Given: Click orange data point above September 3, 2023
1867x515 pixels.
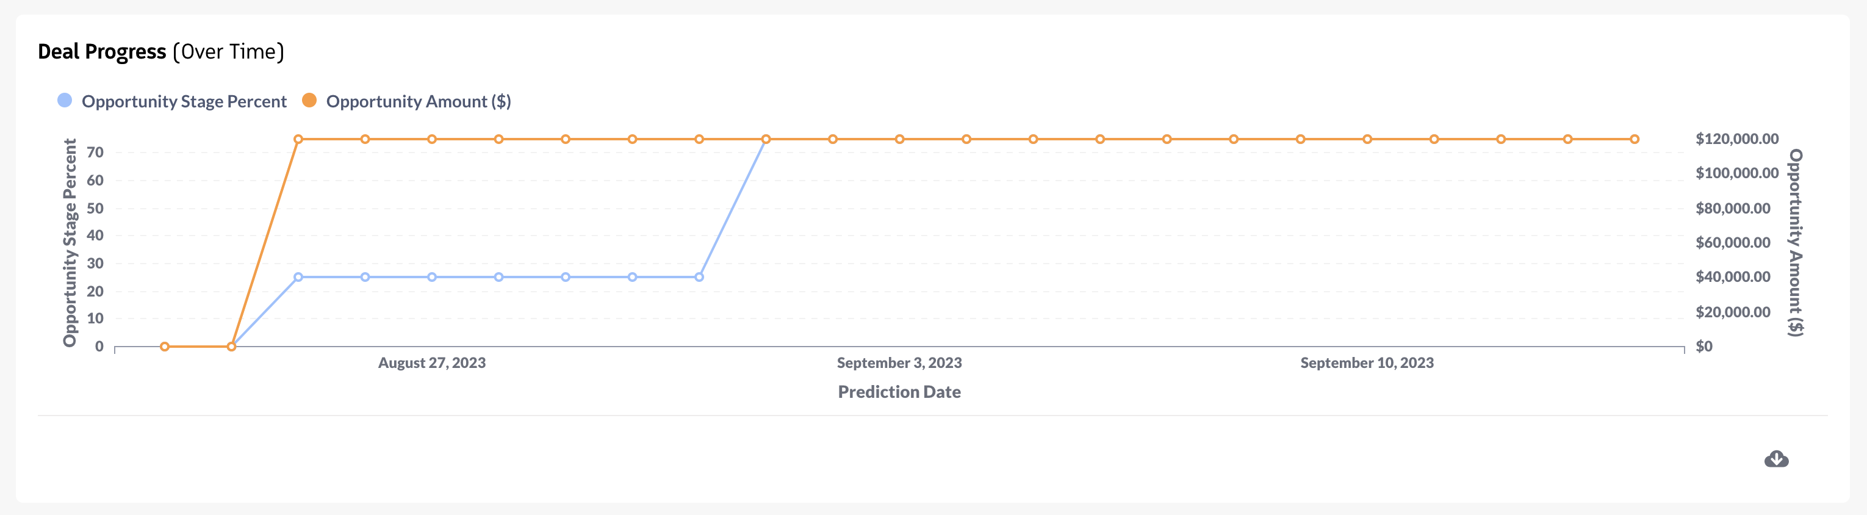Looking at the screenshot, I should click(899, 139).
